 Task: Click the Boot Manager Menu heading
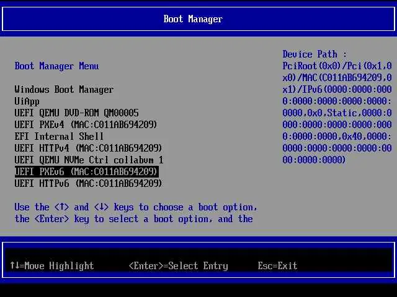(x=56, y=66)
